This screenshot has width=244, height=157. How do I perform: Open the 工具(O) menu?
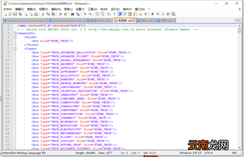coord(93,9)
